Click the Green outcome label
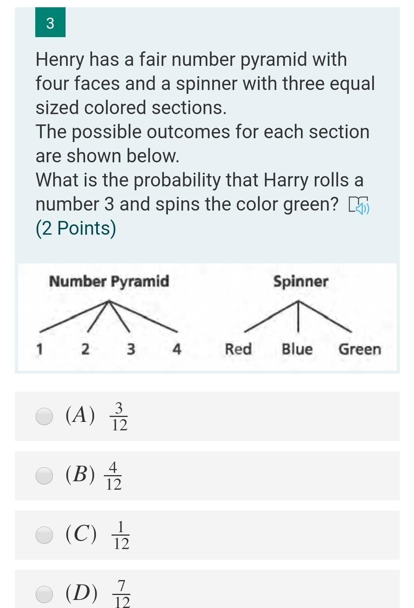Image resolution: width=414 pixels, height=608 pixels. coord(360,349)
